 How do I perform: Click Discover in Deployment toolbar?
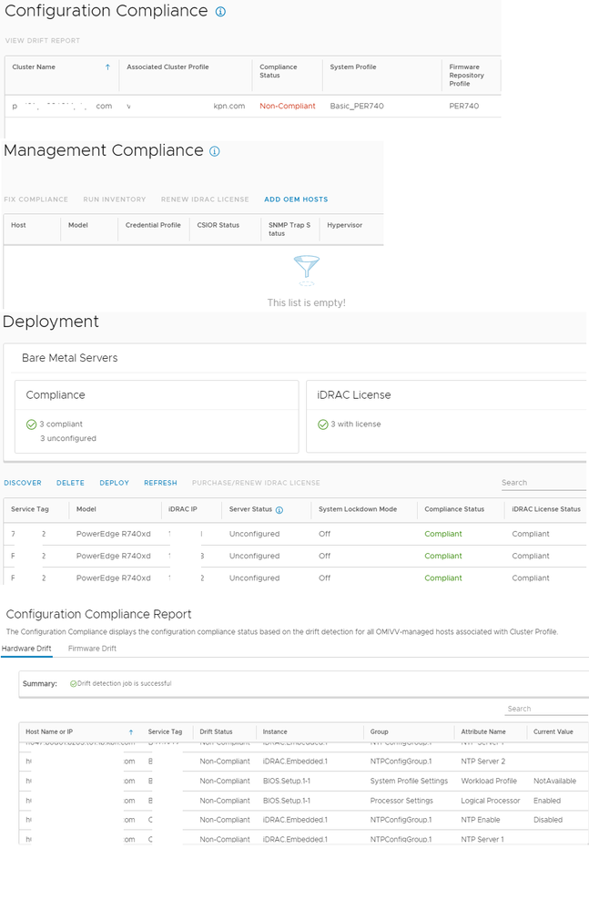[23, 483]
